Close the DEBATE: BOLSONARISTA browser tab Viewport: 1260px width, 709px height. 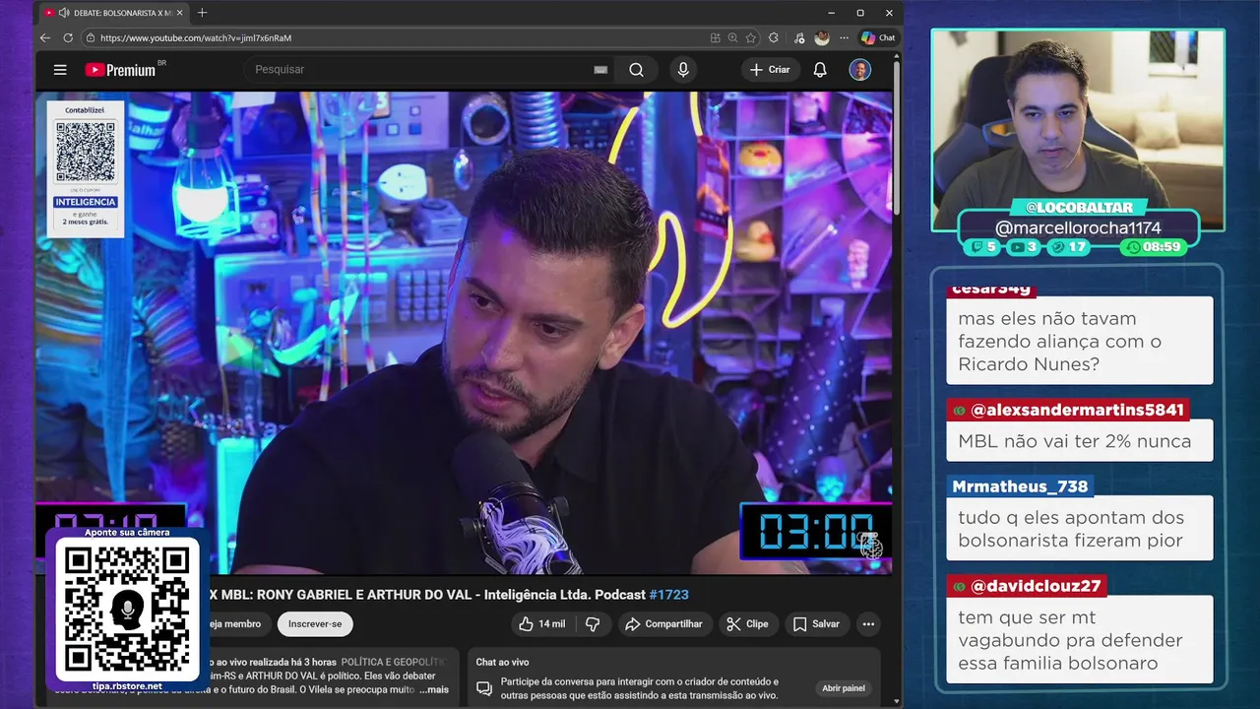pyautogui.click(x=179, y=13)
